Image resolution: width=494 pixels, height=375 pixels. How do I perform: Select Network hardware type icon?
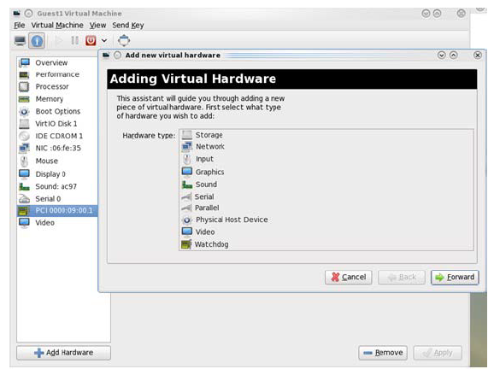tap(187, 146)
